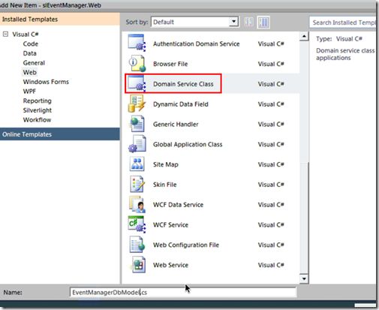Screen dimensions: 379x310
Task: Select the Dynamic Data Field template icon
Action: (137, 104)
